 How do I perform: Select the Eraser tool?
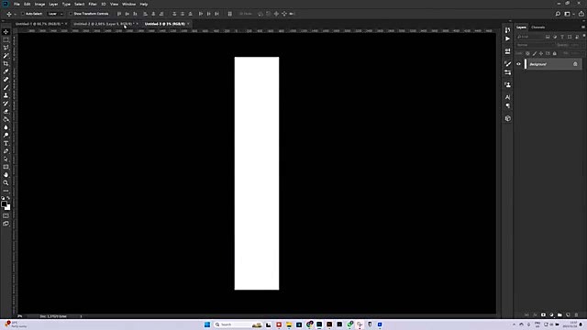coord(6,112)
